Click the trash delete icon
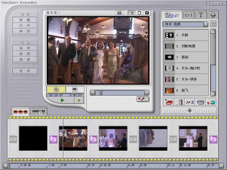The width and height of the screenshot is (227, 170). pos(179,102)
